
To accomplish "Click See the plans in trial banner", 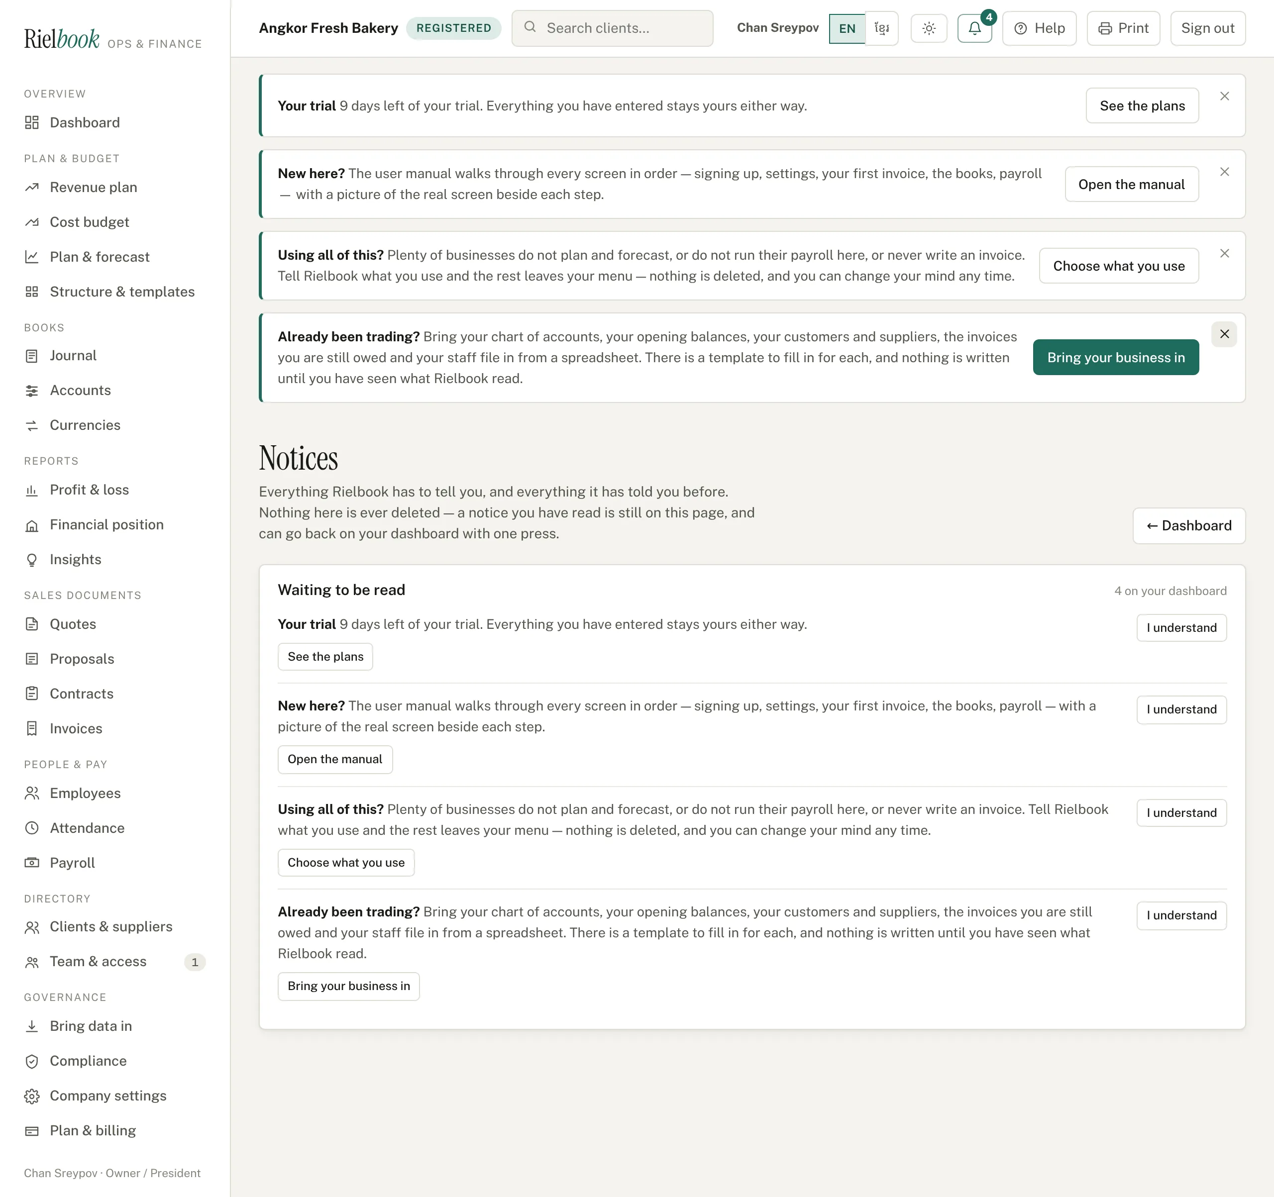I will pos(1142,106).
